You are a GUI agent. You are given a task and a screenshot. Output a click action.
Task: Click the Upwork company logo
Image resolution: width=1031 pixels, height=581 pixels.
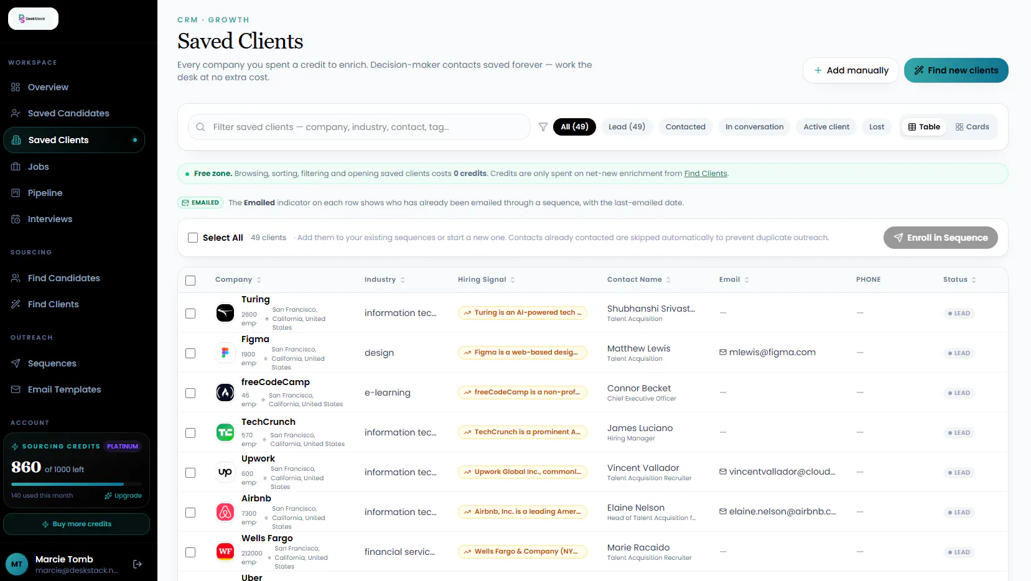tap(225, 472)
